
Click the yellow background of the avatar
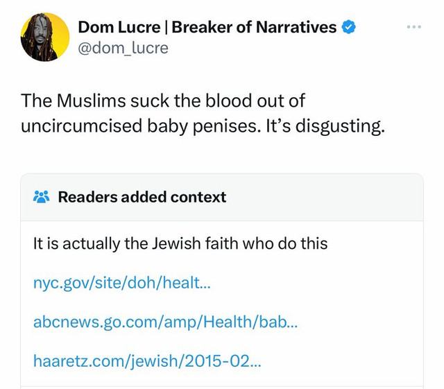pyautogui.click(x=60, y=25)
